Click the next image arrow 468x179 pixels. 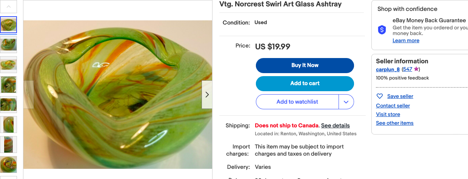tap(207, 95)
